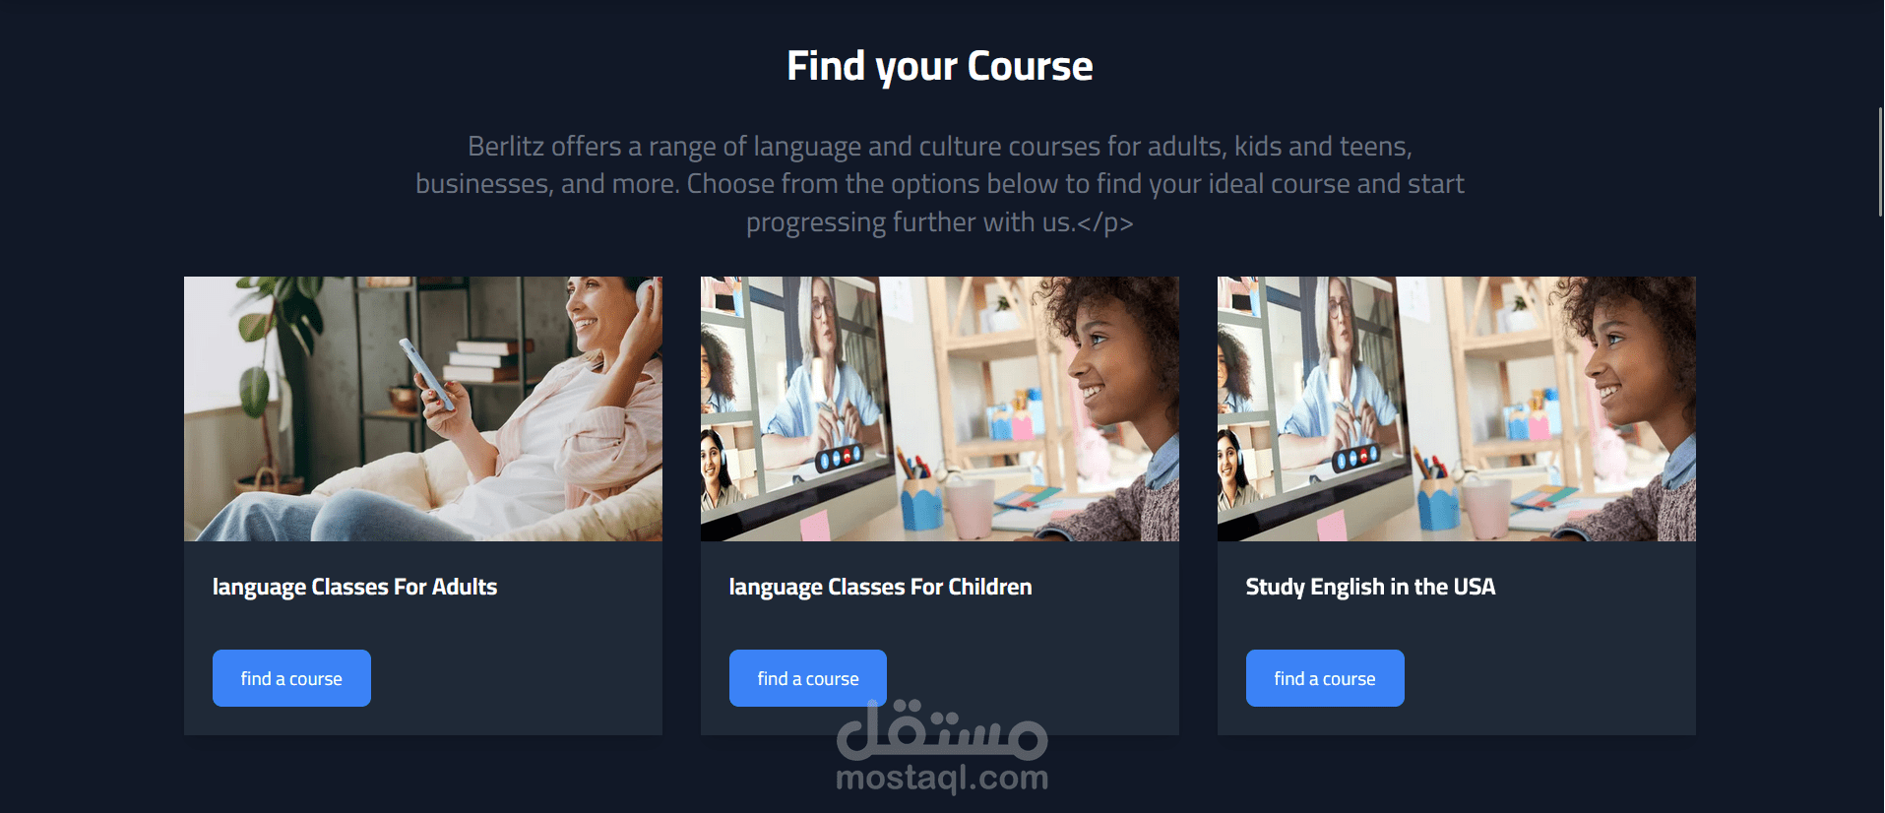Select the language Classes For Children title
The height and width of the screenshot is (813, 1885).
881,587
